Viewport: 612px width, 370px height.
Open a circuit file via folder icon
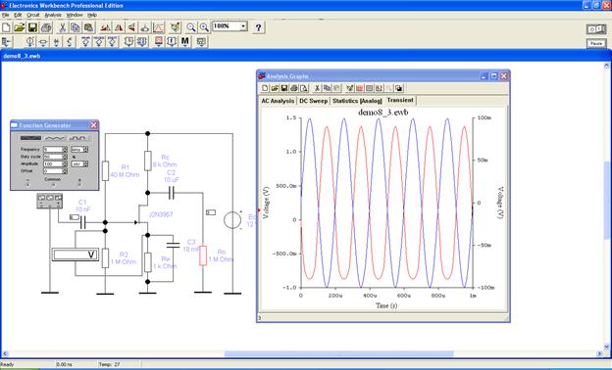(20, 27)
